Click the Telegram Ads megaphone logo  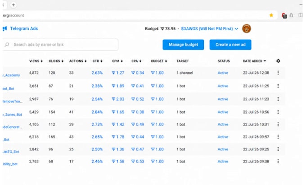pyautogui.click(x=4, y=29)
